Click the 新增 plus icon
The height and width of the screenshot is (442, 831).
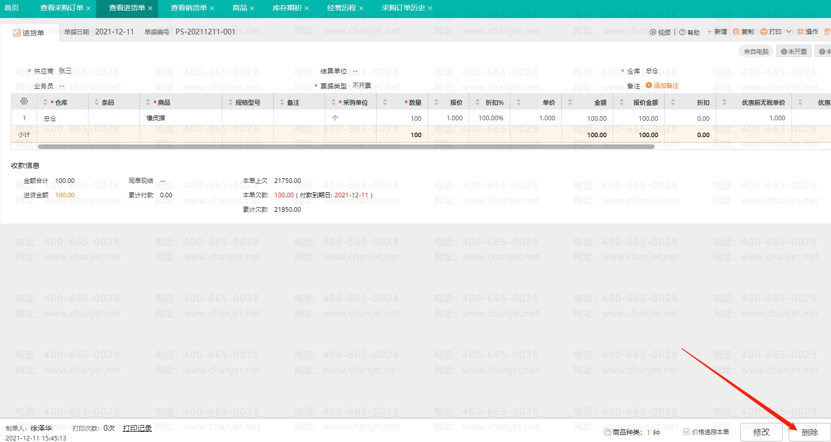710,32
